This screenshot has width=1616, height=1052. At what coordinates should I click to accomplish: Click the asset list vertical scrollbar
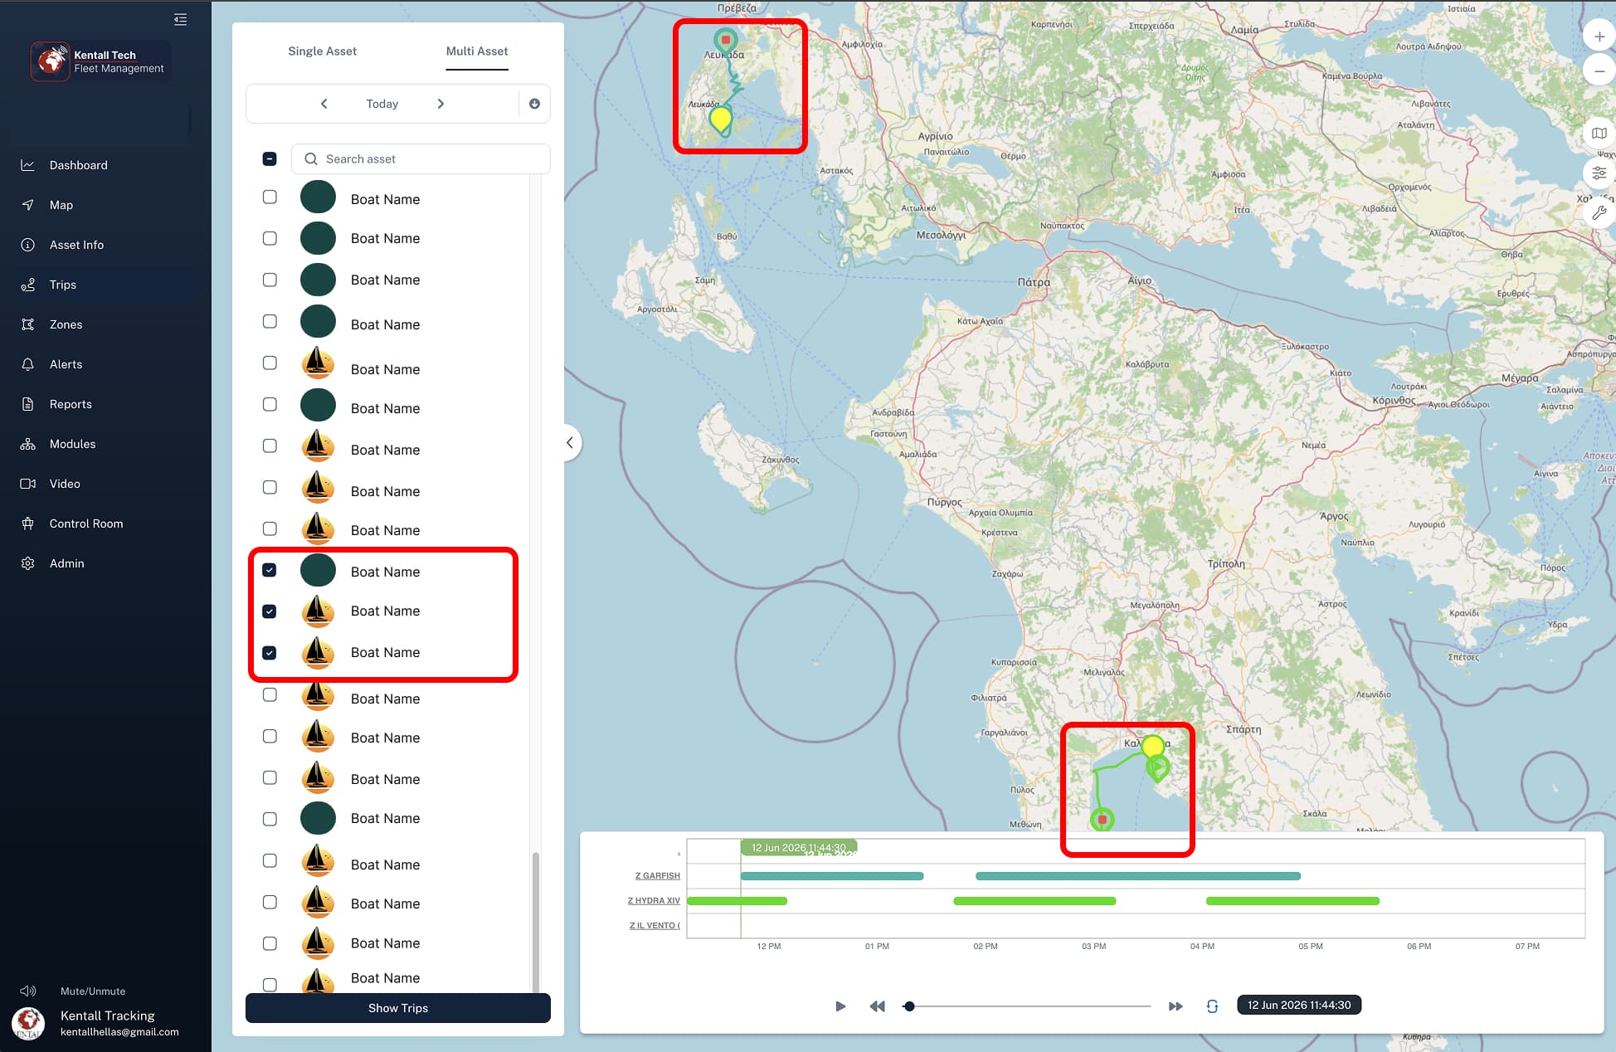[536, 921]
